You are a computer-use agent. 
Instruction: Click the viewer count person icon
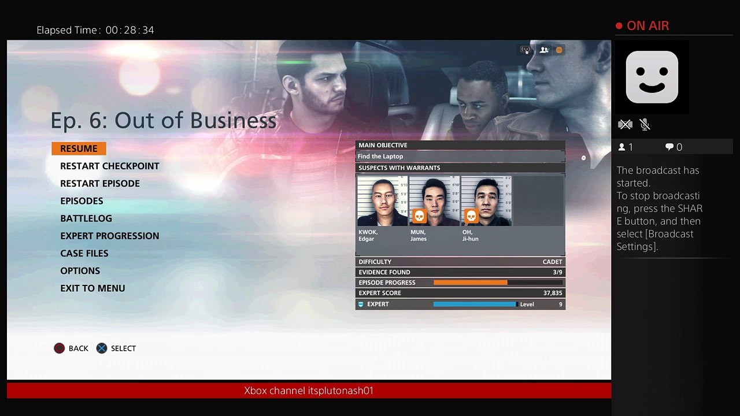click(x=622, y=147)
